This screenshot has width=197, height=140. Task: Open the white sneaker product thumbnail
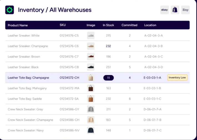click(91, 36)
